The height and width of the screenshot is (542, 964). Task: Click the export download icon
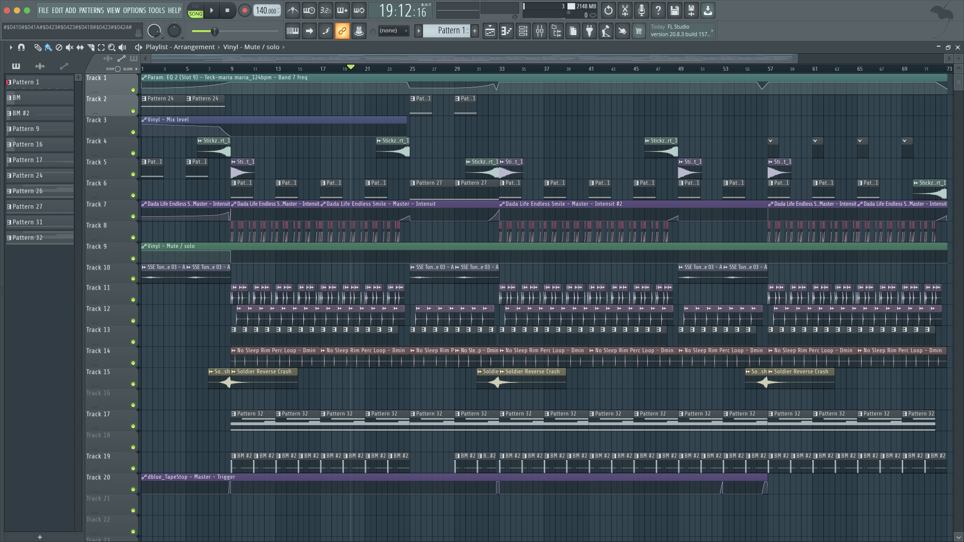click(708, 10)
